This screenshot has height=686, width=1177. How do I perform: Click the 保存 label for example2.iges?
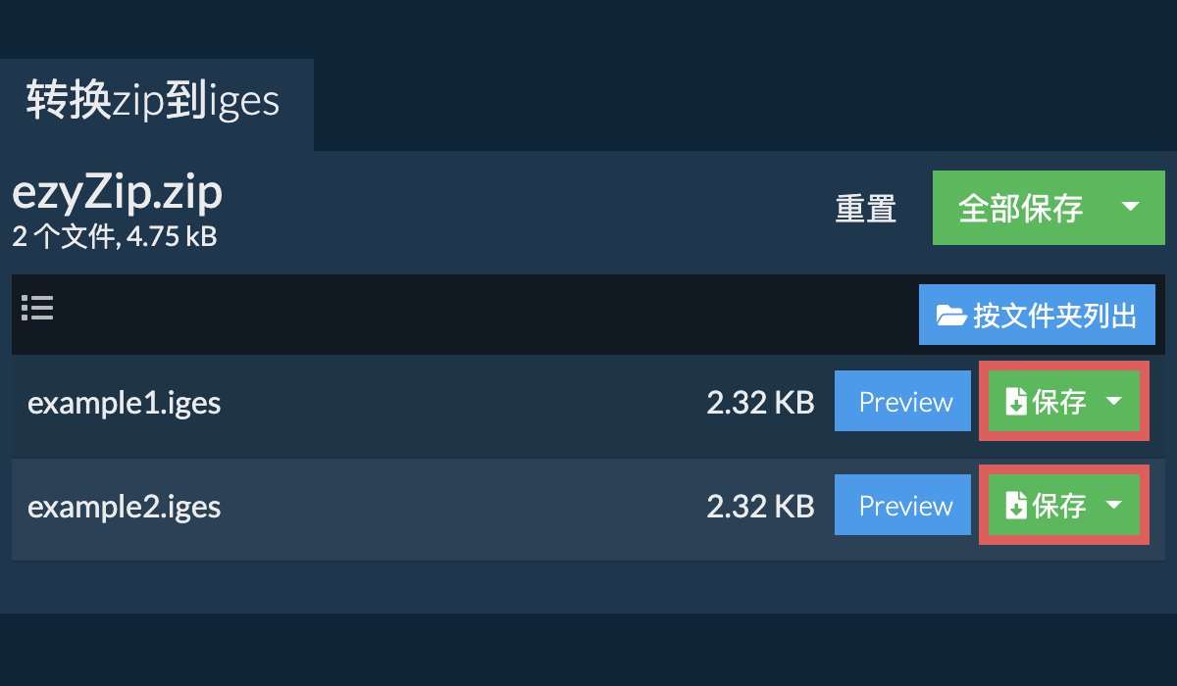tap(1059, 506)
